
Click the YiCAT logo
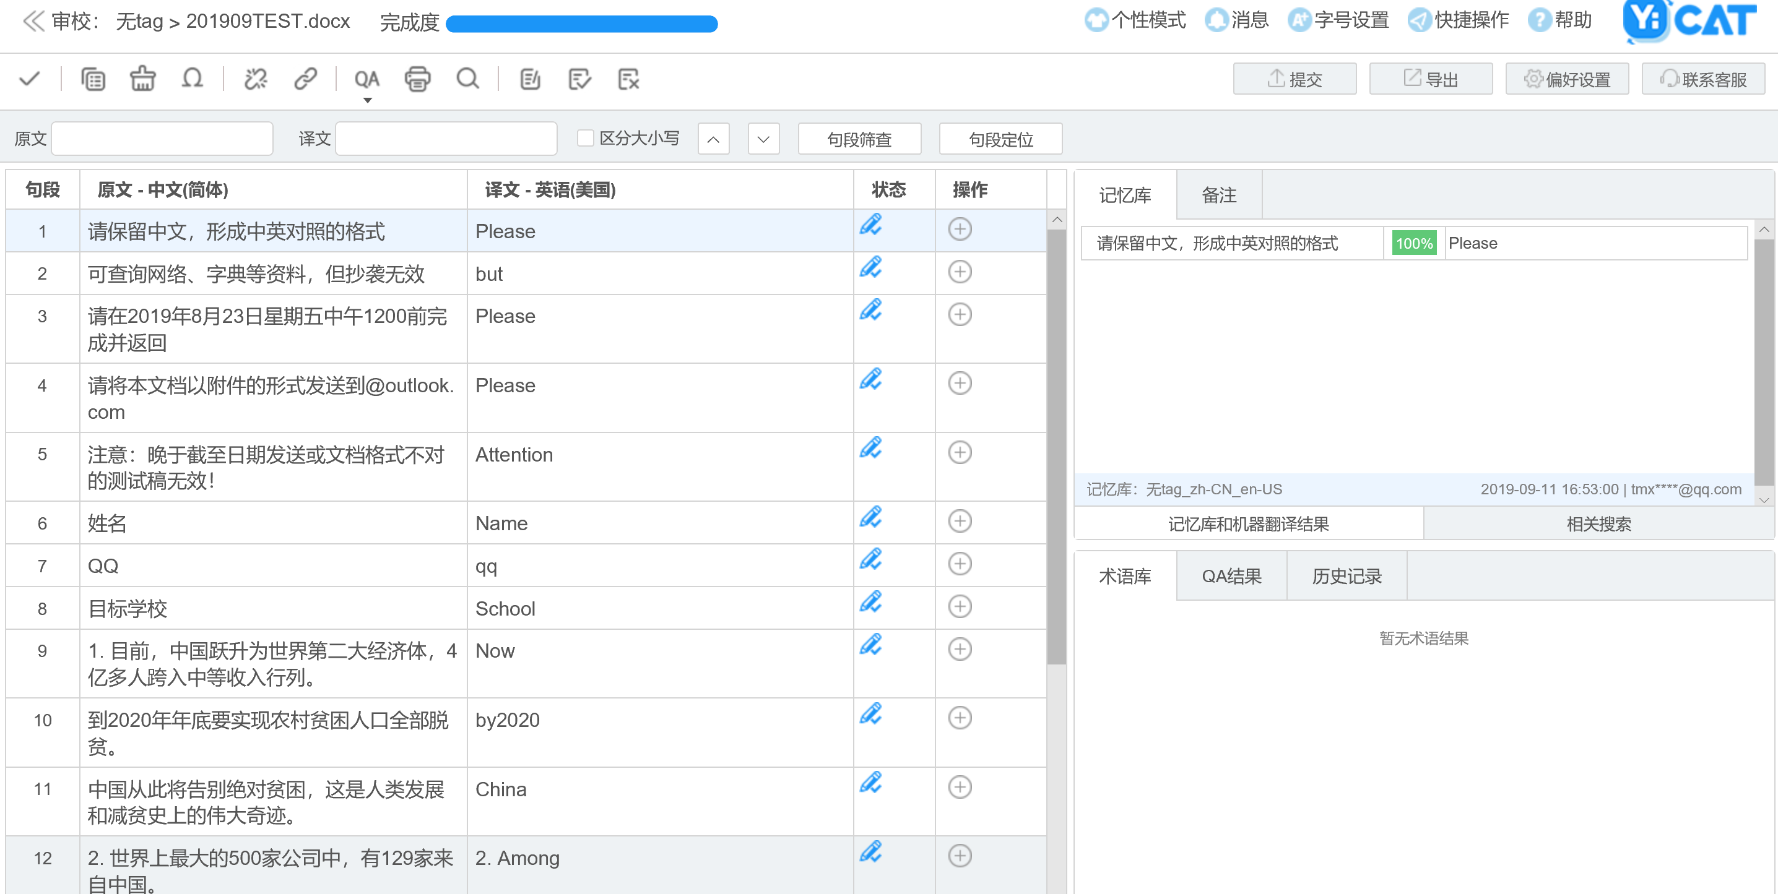(1689, 20)
